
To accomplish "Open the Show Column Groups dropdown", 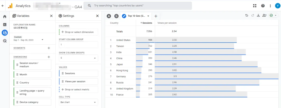I will click(x=78, y=58).
